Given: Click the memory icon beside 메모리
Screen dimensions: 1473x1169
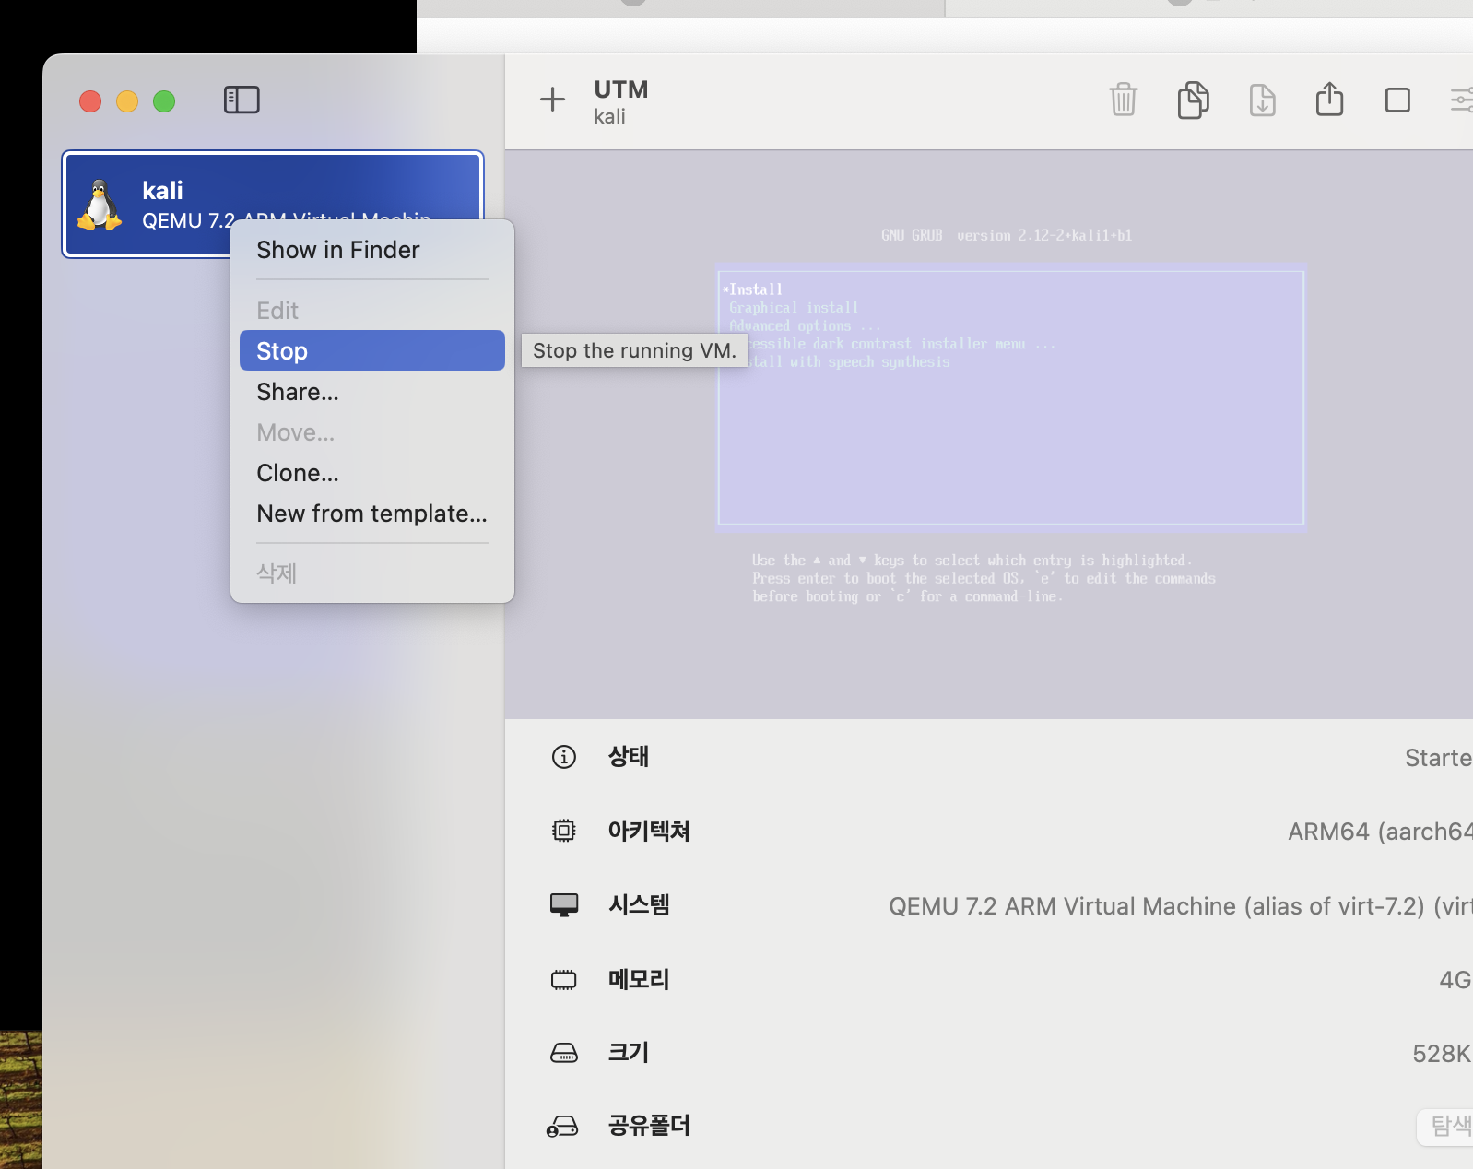Looking at the screenshot, I should (563, 979).
